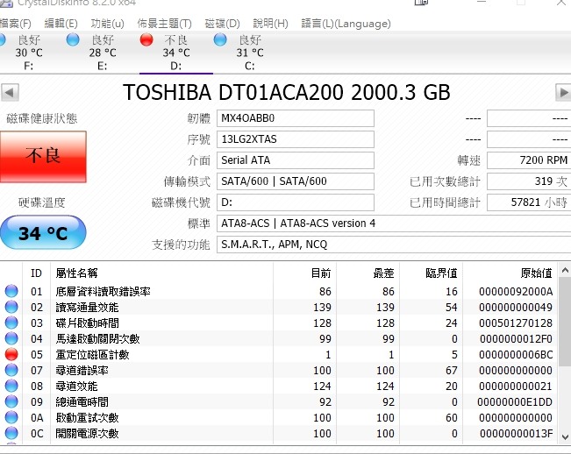This screenshot has height=454, width=571.
Task: Go to next disk with right arrow
Action: (x=563, y=92)
